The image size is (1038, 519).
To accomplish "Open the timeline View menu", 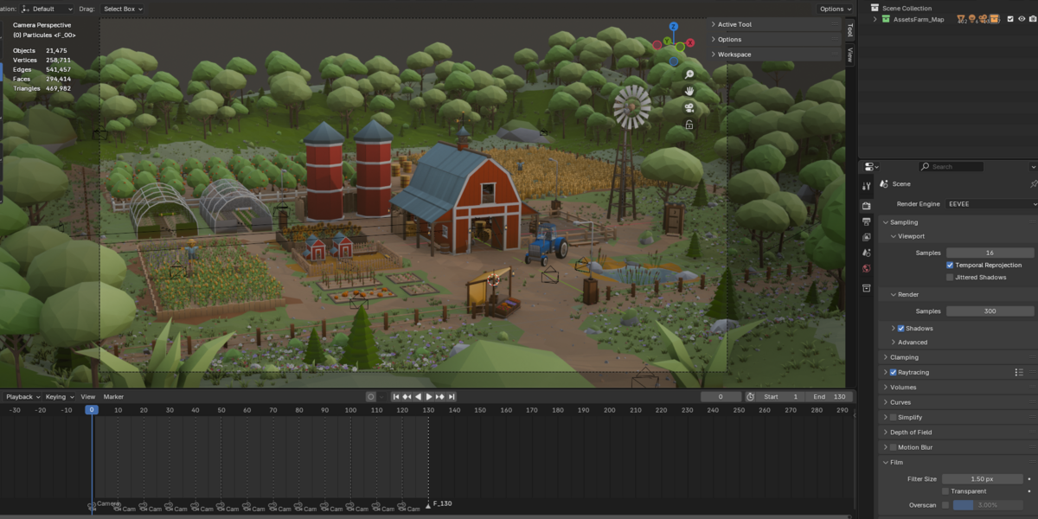I will (x=88, y=396).
